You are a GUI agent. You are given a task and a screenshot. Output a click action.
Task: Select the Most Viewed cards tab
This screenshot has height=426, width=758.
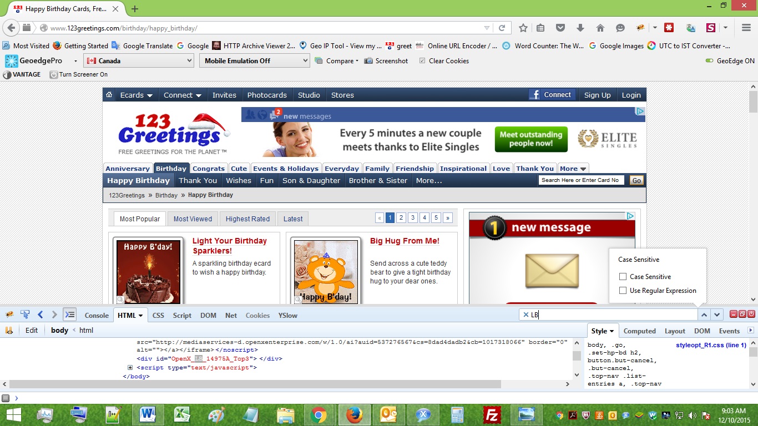[193, 219]
